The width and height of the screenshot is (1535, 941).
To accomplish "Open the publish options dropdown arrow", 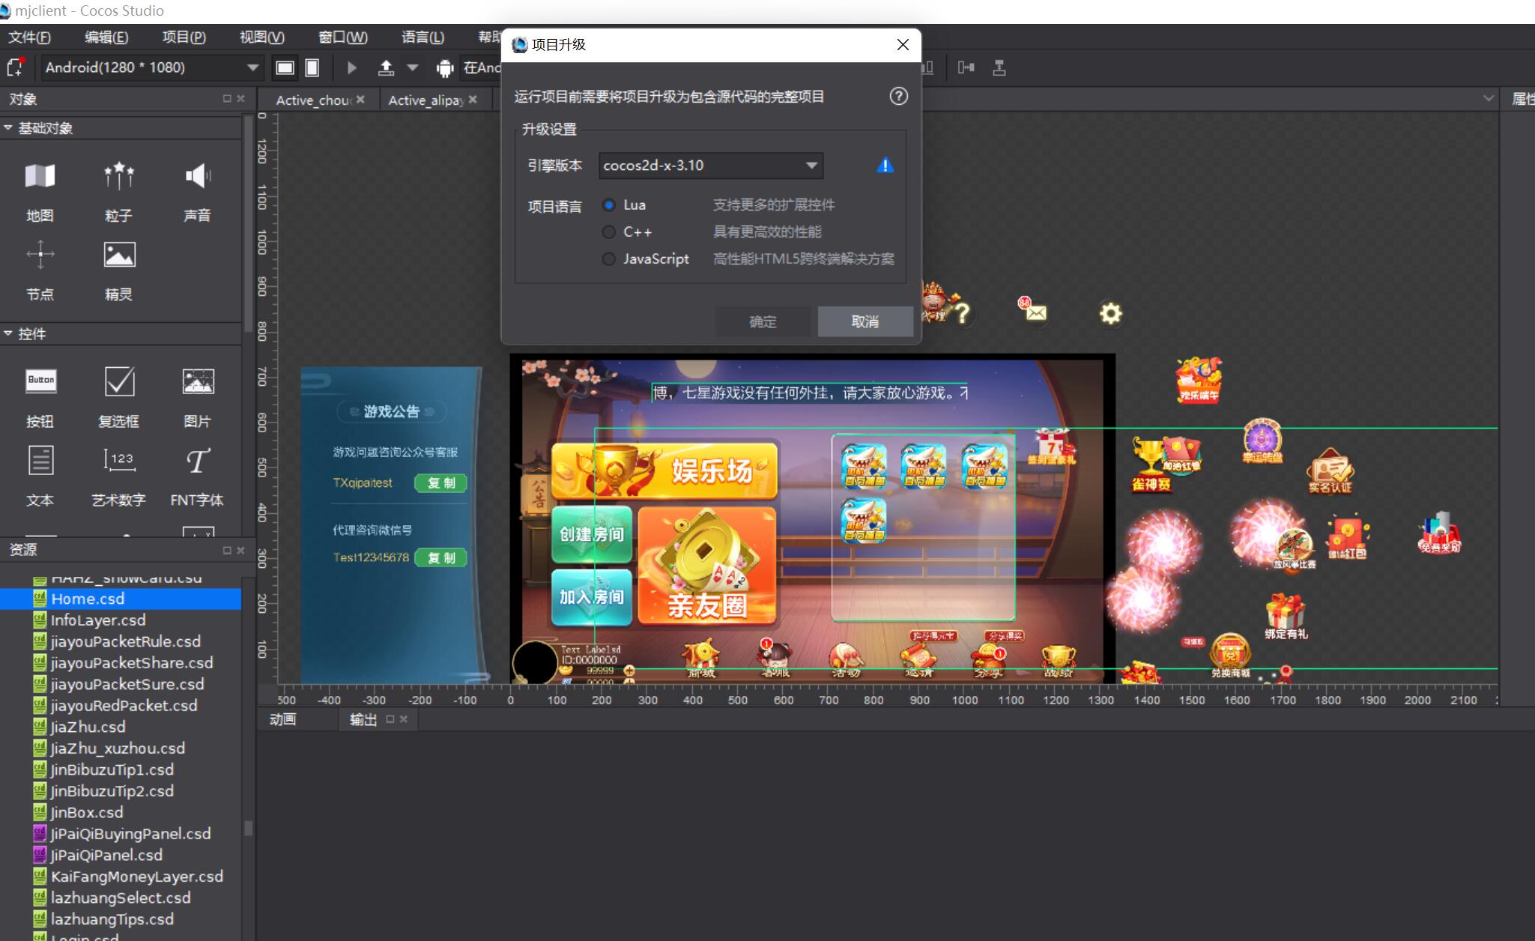I will click(x=412, y=67).
